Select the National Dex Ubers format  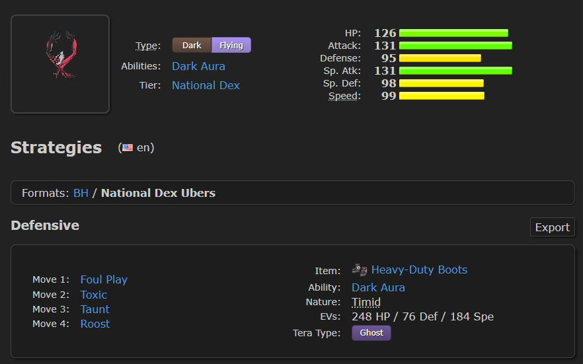pos(159,193)
